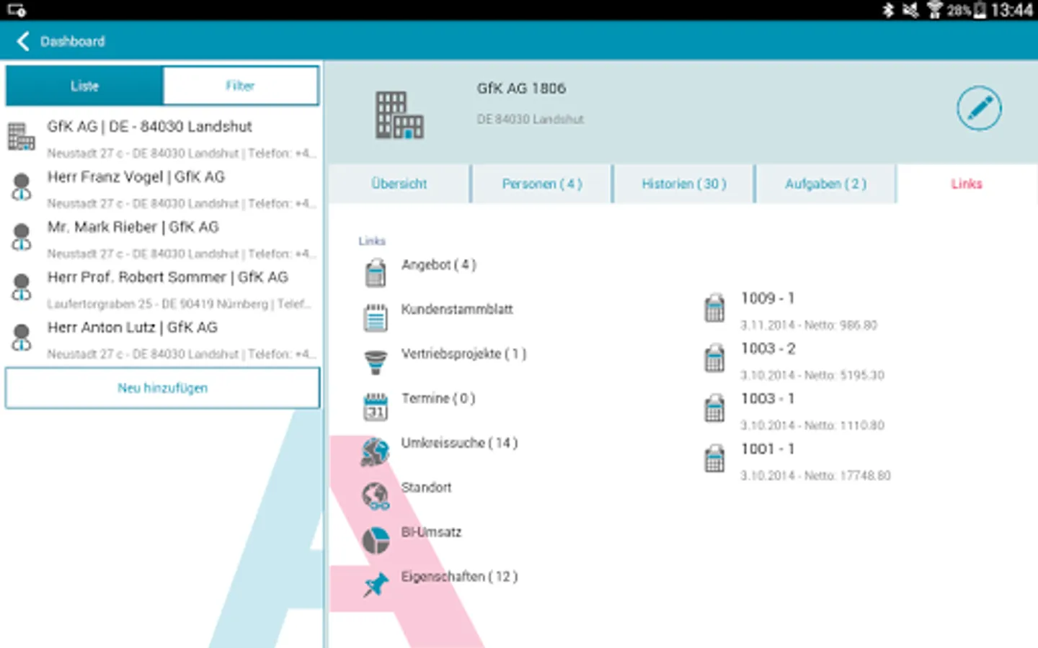Open offer 1009 - 1
The height and width of the screenshot is (648, 1038).
[x=809, y=310]
